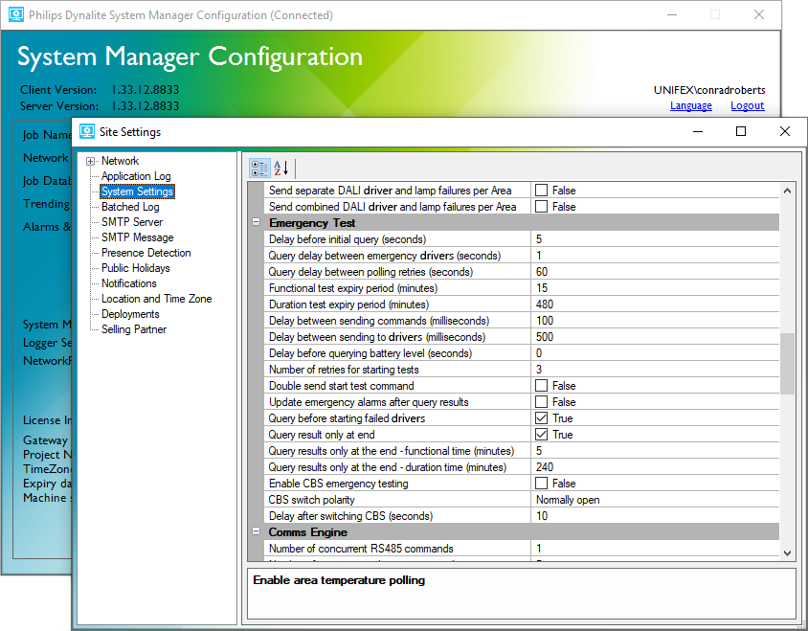Toggle Update emergency alarms after query results

point(542,401)
